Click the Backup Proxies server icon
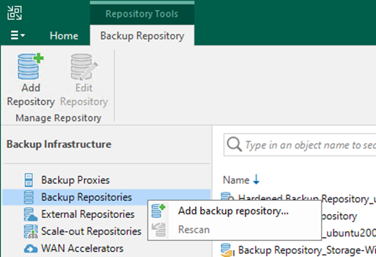Viewport: 376px width, 257px height. (x=28, y=180)
